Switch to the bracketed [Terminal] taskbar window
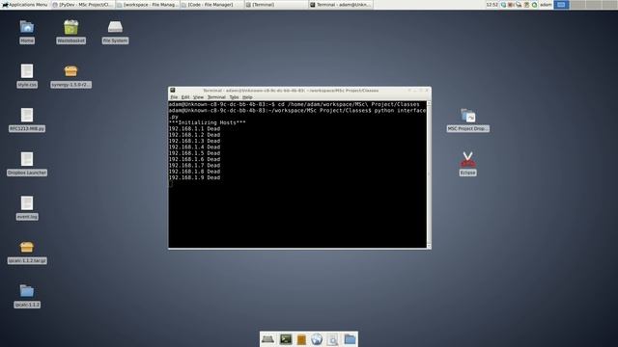The width and height of the screenshot is (618, 347). point(276,5)
